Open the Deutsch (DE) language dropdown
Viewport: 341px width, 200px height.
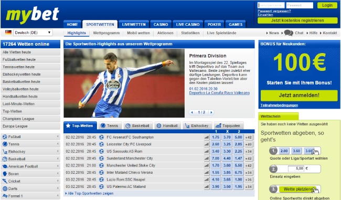coord(33,33)
